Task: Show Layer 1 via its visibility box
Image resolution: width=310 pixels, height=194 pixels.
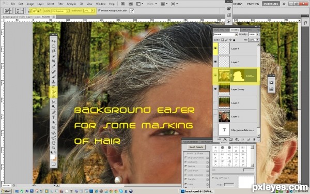Action: (215, 116)
